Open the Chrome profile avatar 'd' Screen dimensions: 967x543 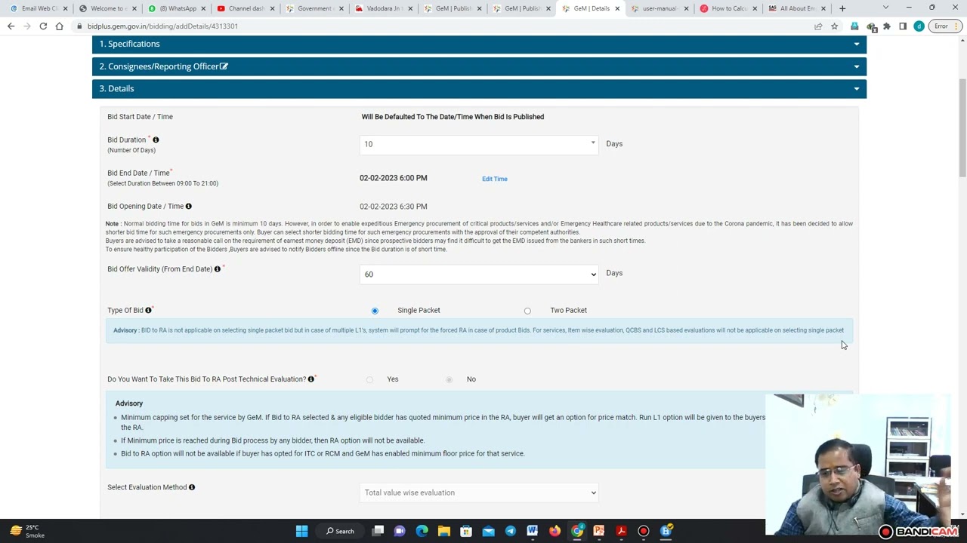tap(919, 26)
